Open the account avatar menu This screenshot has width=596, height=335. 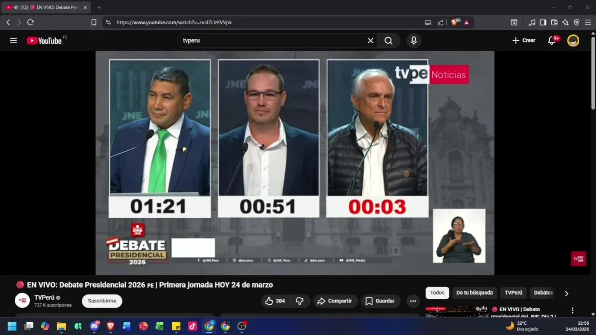pyautogui.click(x=573, y=40)
